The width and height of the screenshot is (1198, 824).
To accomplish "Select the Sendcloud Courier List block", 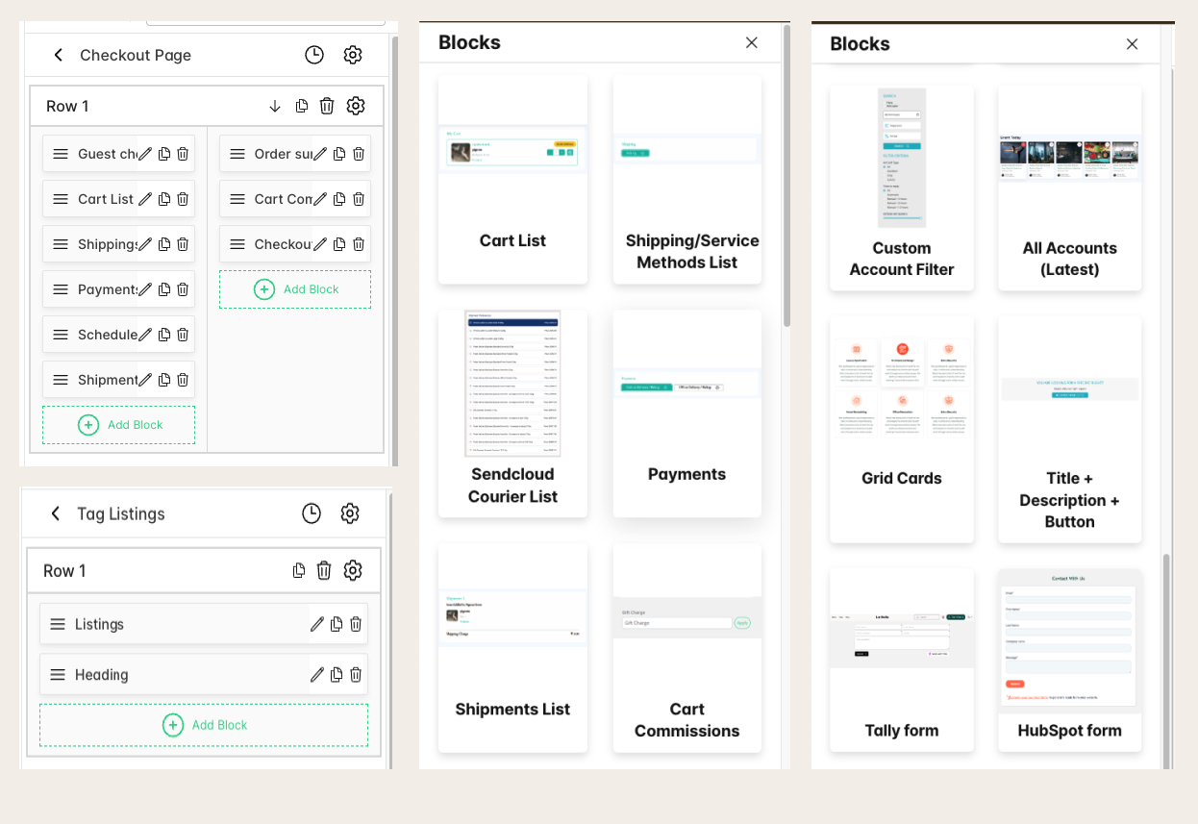I will coord(512,413).
